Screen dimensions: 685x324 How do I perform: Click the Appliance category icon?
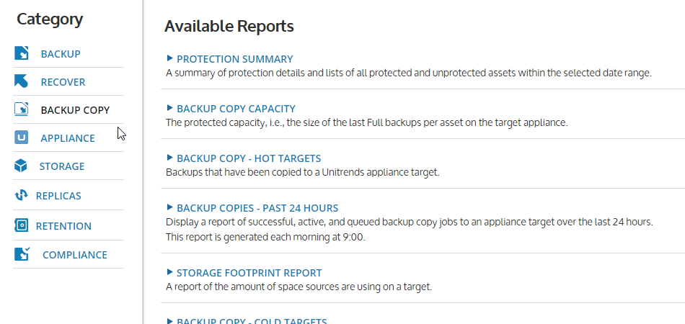click(22, 138)
